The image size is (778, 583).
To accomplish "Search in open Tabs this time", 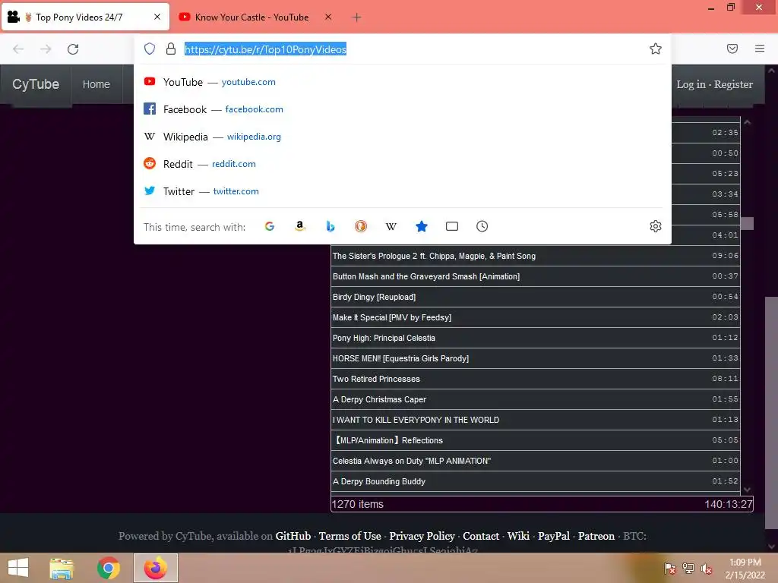I will [451, 226].
